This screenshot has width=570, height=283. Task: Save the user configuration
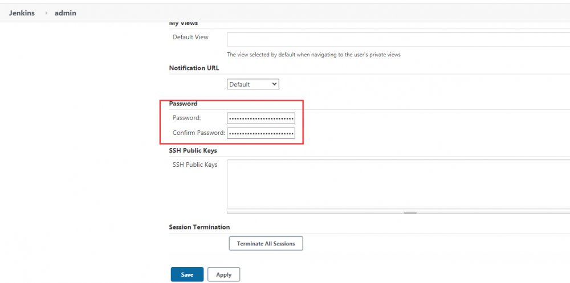coord(187,274)
